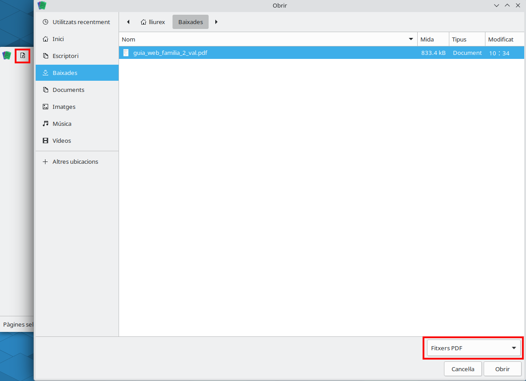Sort by the Mida column header

(x=433, y=39)
